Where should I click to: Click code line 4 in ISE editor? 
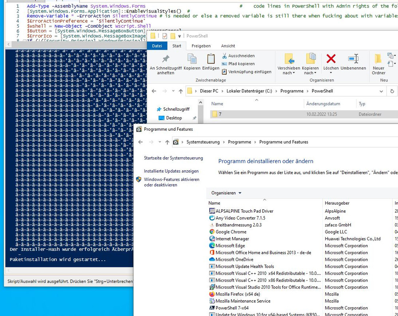tap(86, 21)
